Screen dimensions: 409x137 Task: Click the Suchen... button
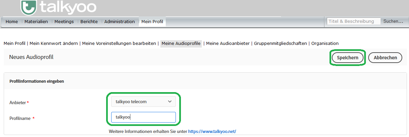pos(393,21)
